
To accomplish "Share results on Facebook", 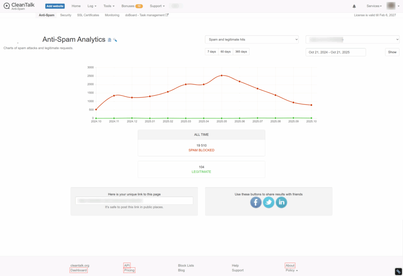I will coord(256,202).
